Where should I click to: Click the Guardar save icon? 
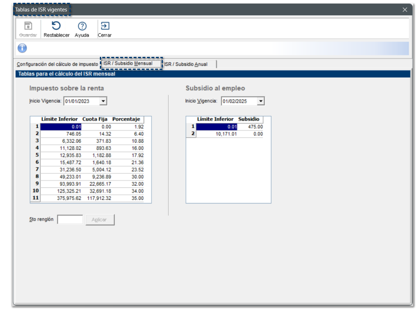click(x=28, y=26)
